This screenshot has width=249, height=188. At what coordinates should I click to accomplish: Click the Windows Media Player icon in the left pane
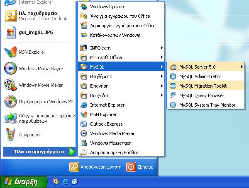[10, 68]
